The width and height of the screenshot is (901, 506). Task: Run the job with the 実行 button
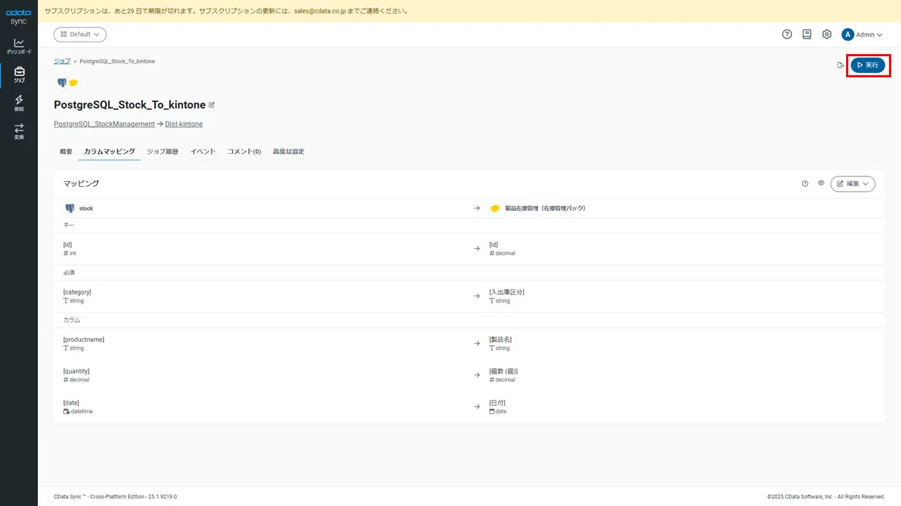click(x=868, y=65)
